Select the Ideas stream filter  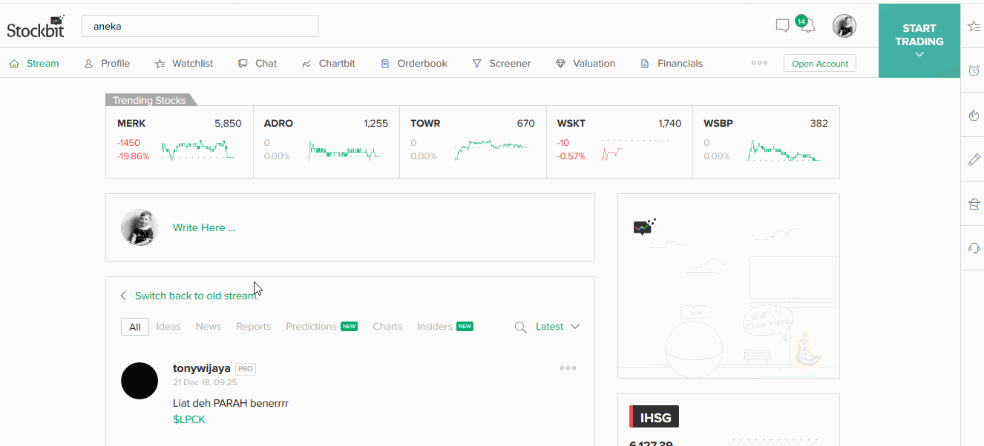[168, 327]
